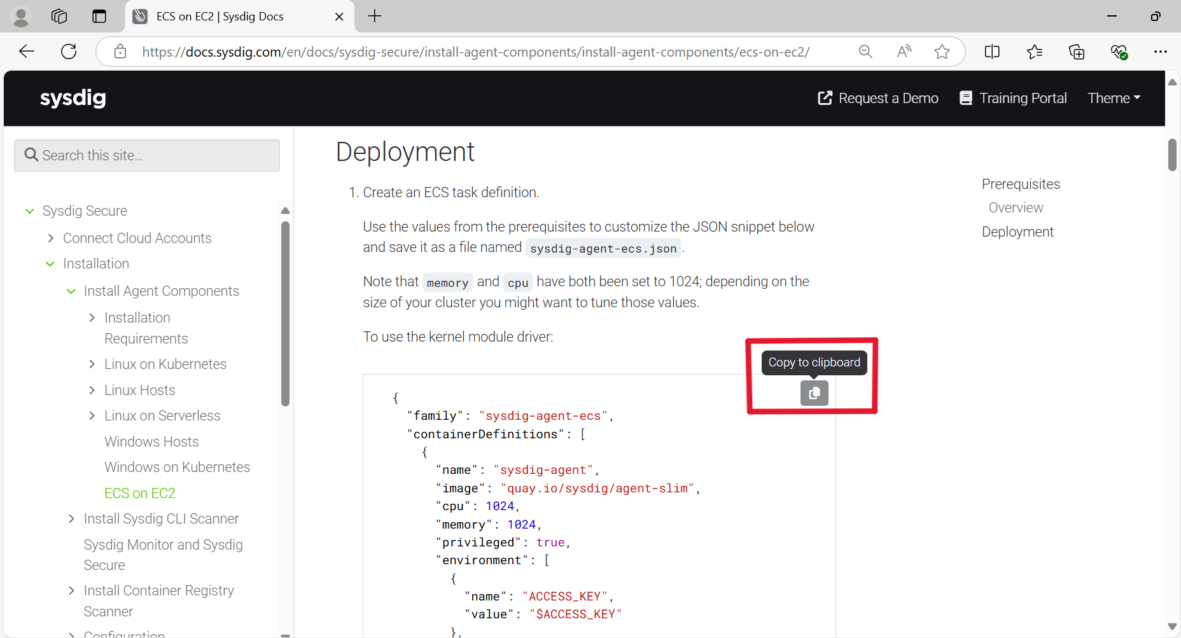Add this page to favorites star
This screenshot has height=638, width=1181.
(x=942, y=52)
